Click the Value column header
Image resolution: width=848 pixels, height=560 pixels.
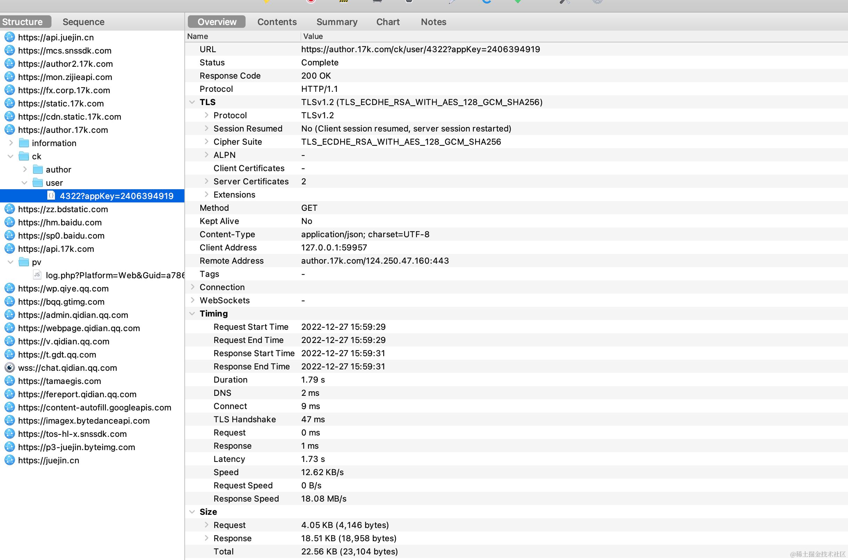point(313,36)
